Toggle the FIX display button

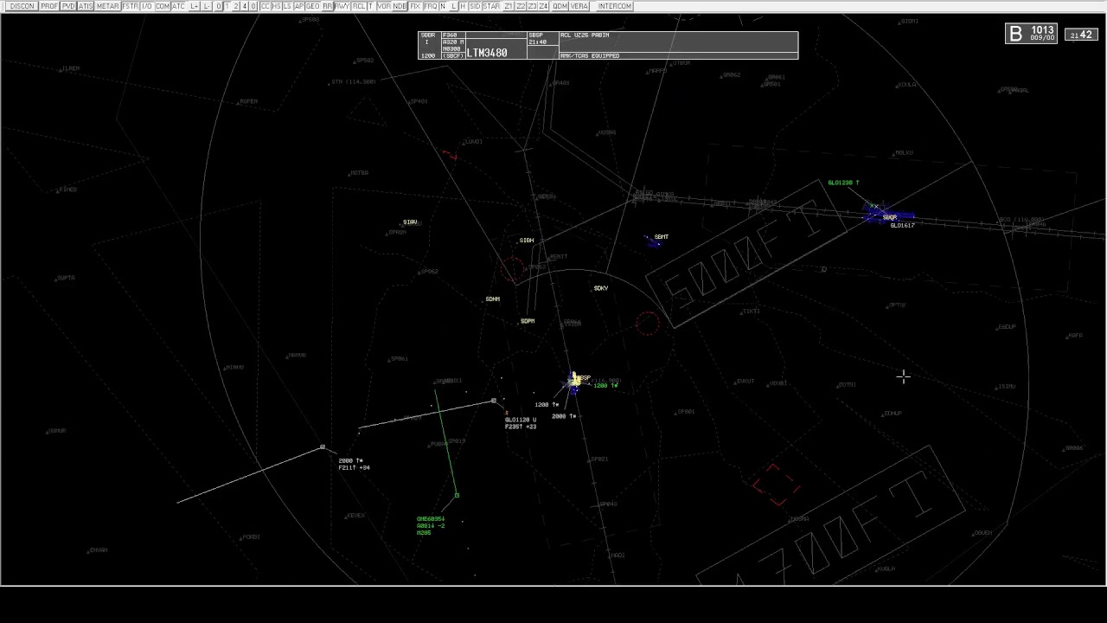tap(415, 6)
